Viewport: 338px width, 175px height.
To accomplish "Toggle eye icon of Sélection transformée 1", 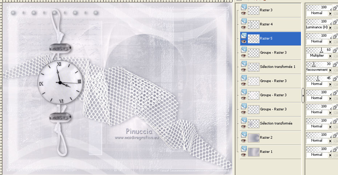I will click(244, 70).
